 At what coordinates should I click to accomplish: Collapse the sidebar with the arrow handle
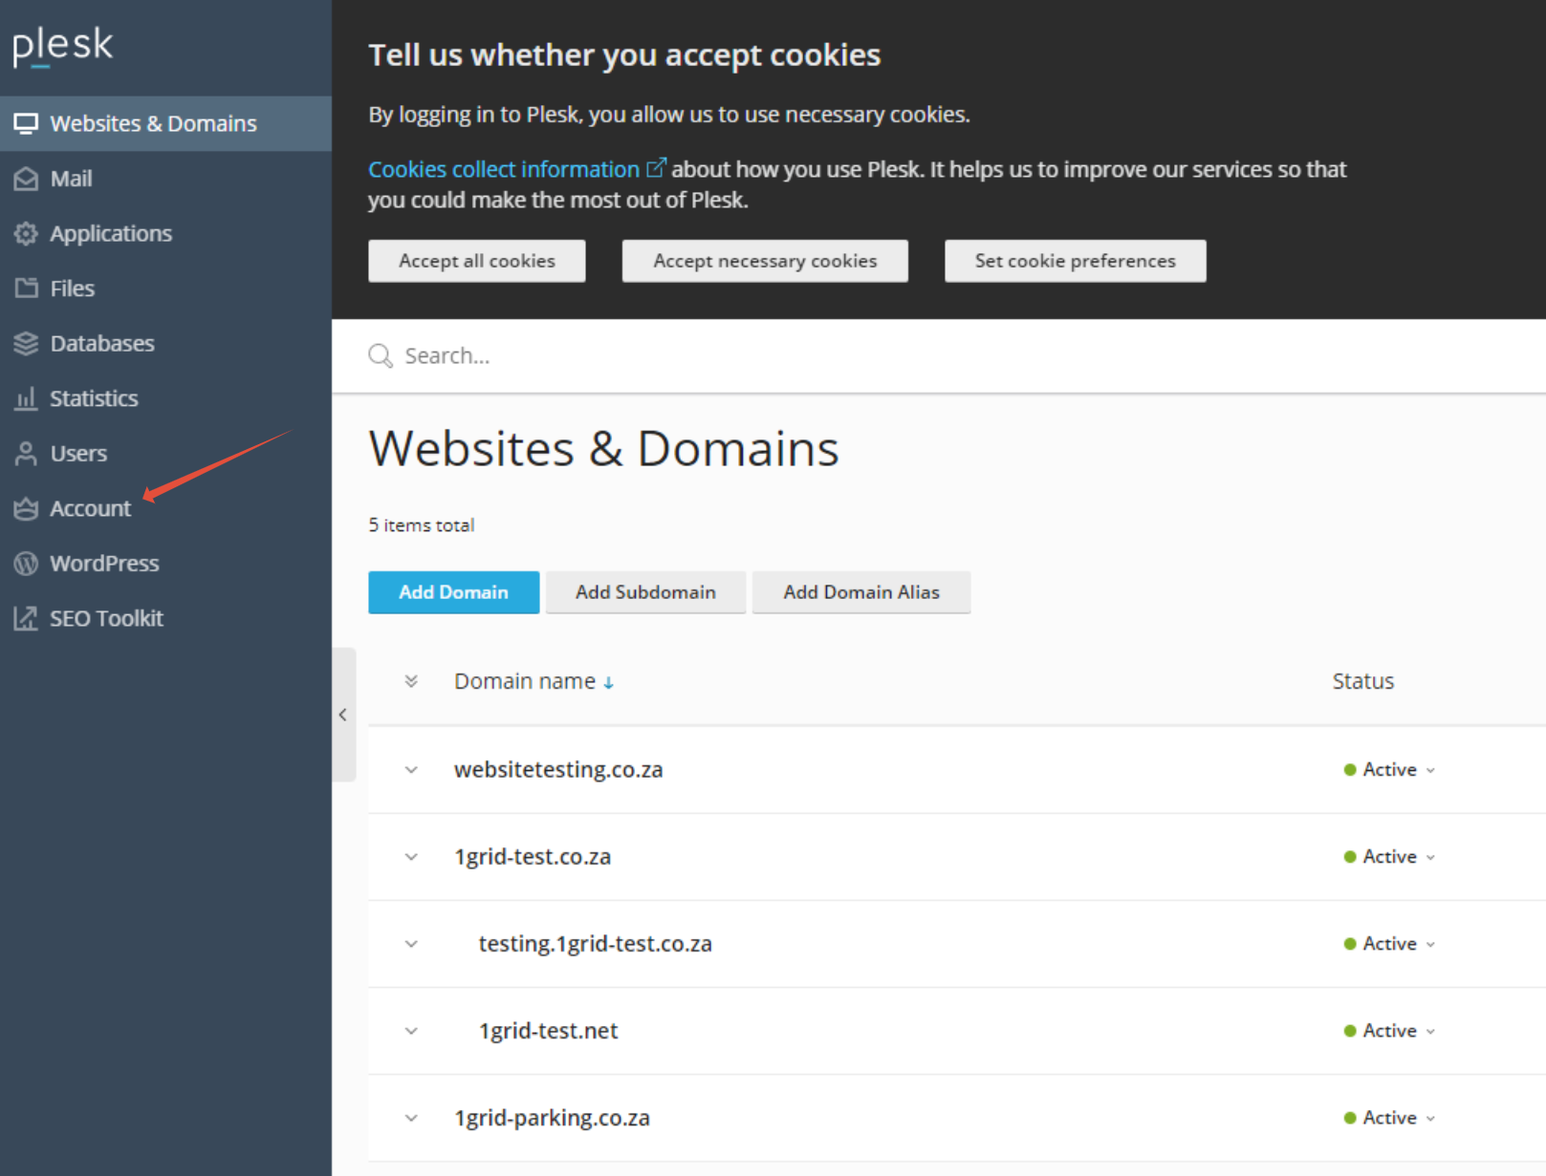click(343, 715)
